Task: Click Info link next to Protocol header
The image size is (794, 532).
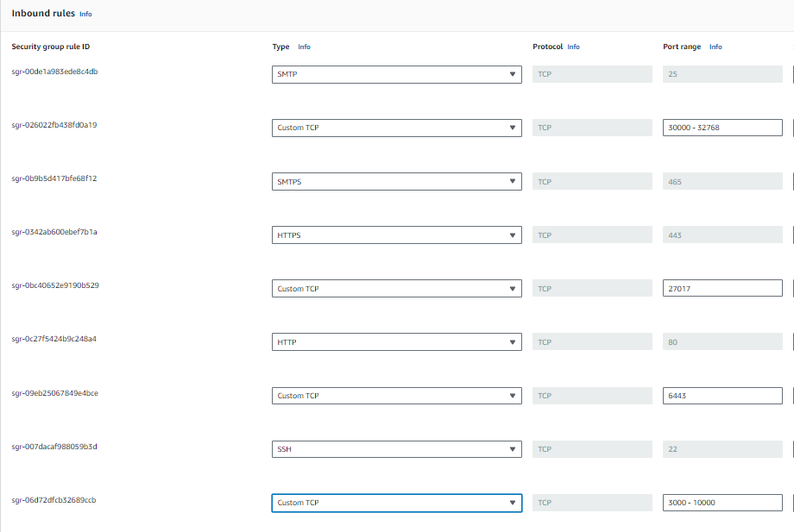Action: [573, 47]
